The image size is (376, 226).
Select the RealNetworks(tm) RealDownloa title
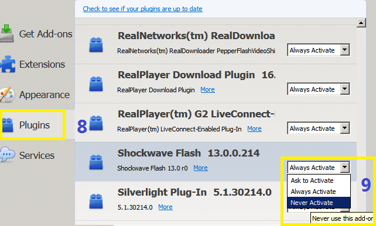pos(196,36)
